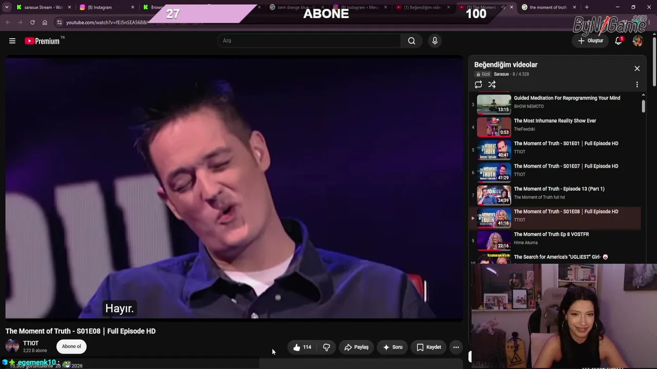657x369 pixels.
Task: Click the Gizli privacy badge
Action: (x=483, y=74)
